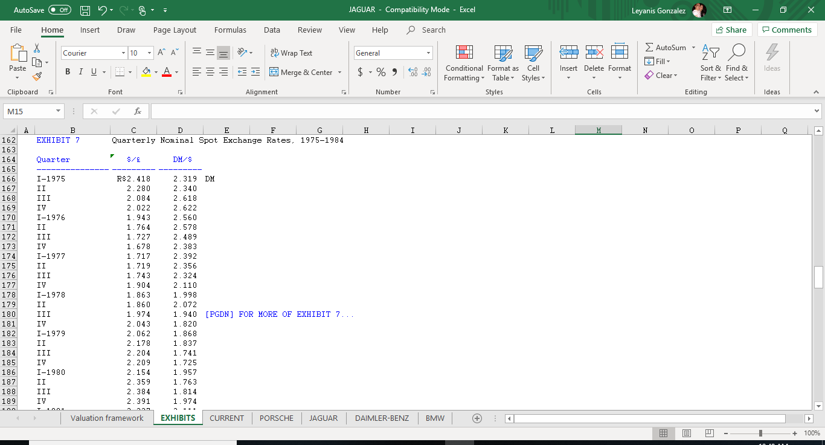Open the Insert ribbon tab
This screenshot has height=445, width=825.
[x=90, y=30]
